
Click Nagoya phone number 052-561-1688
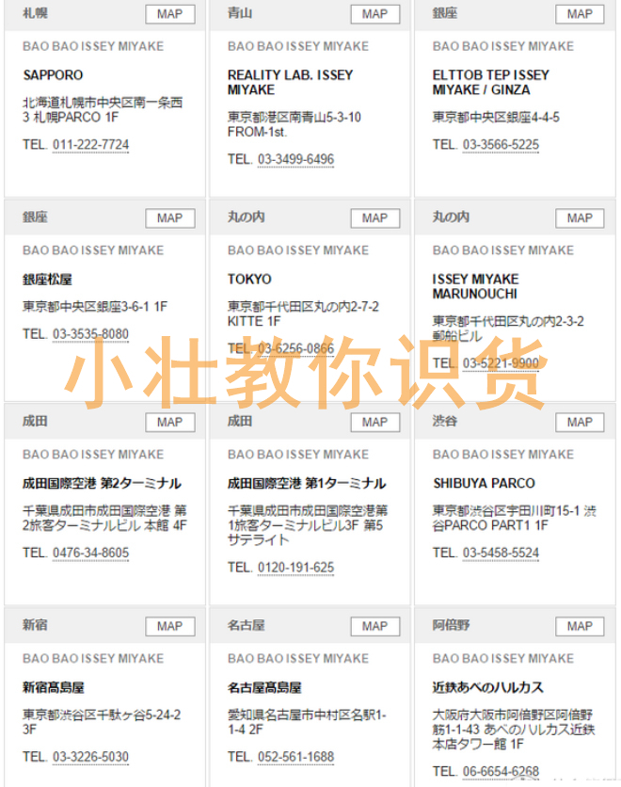[296, 757]
